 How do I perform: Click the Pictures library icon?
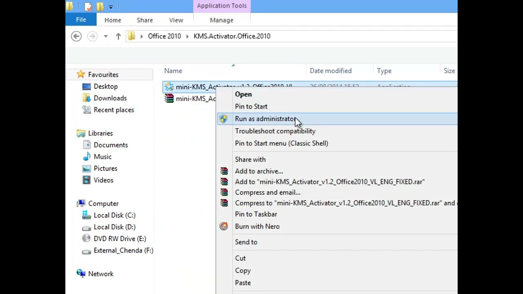86,168
